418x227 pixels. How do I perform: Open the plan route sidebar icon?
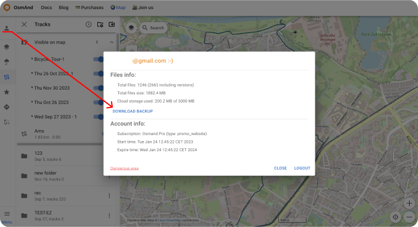[x=7, y=122]
